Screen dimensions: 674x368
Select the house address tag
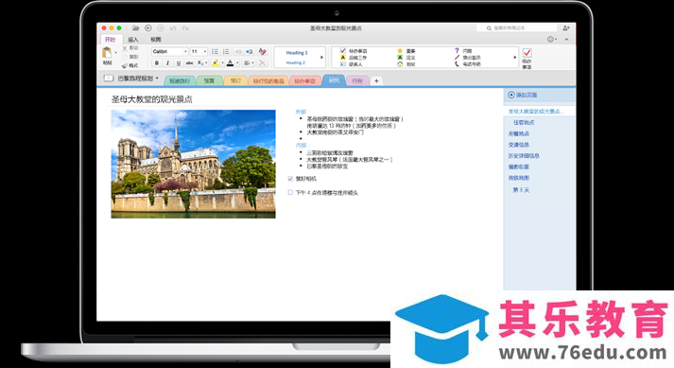pyautogui.click(x=400, y=64)
